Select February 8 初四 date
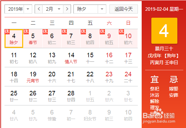 90,39
